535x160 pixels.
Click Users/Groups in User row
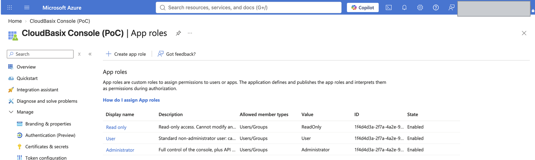coord(254,138)
